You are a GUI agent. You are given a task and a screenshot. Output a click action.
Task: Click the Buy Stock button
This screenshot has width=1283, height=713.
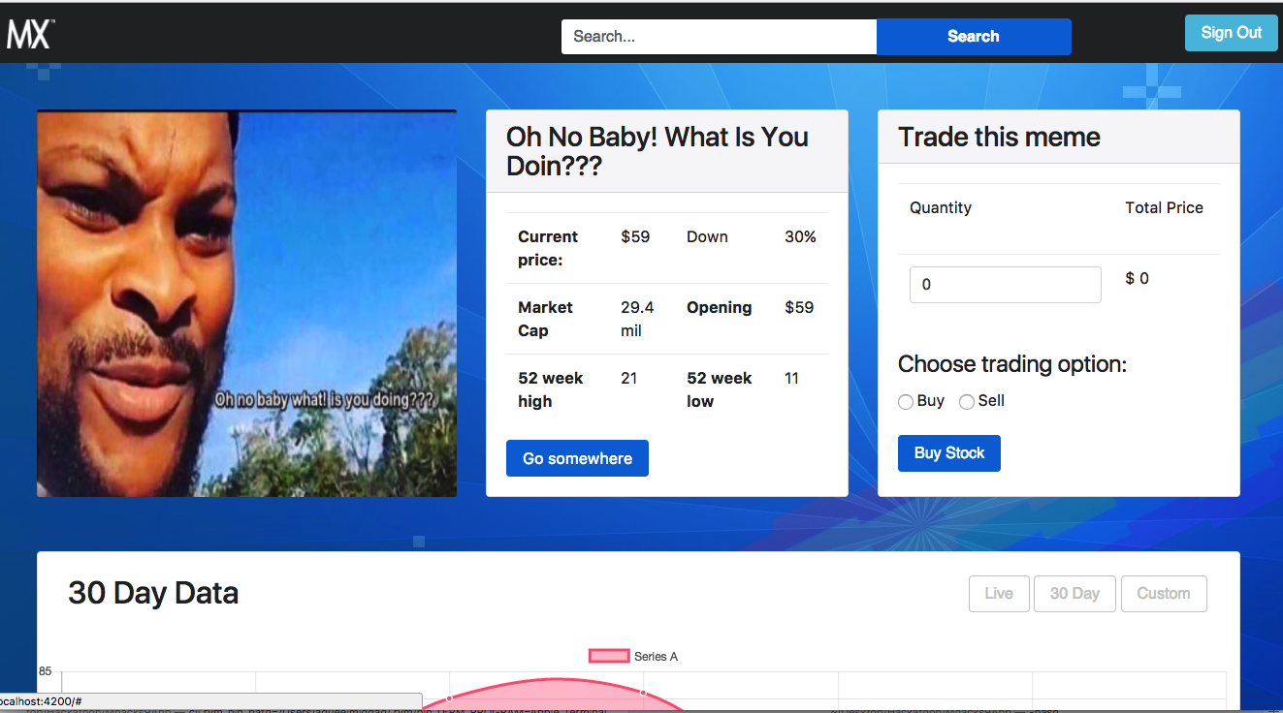click(948, 453)
